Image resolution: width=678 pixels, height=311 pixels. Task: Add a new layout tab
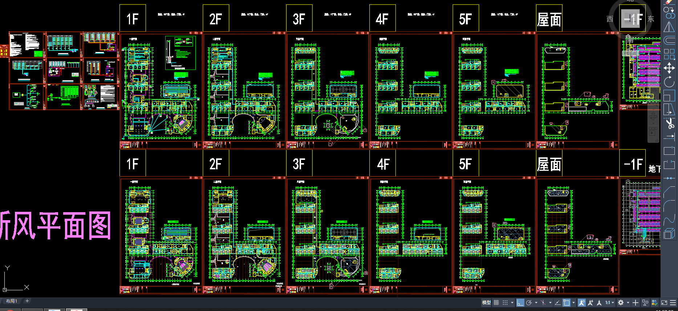point(27,301)
